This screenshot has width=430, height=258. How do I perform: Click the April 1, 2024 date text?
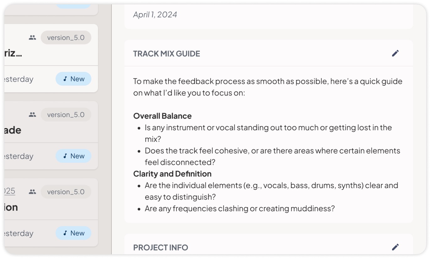155,15
